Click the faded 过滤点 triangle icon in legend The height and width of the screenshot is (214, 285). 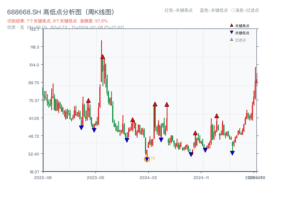[231, 39]
